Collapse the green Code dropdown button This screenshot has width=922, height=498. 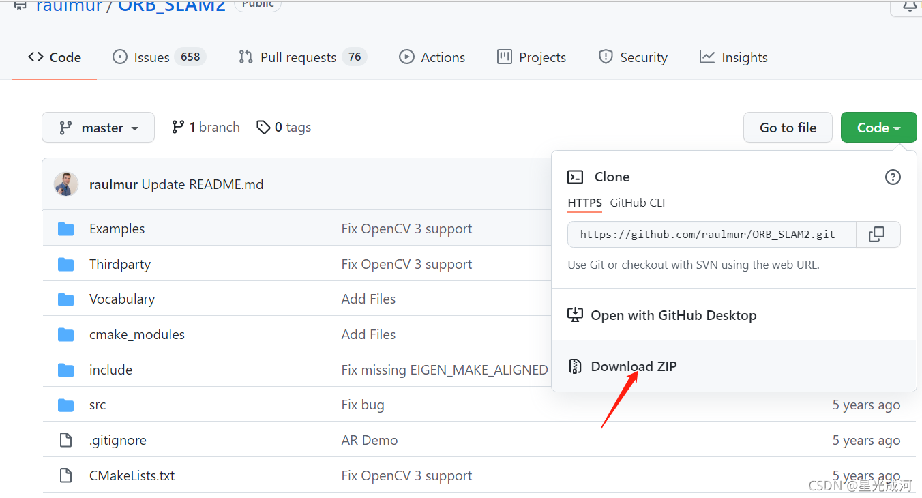tap(879, 128)
